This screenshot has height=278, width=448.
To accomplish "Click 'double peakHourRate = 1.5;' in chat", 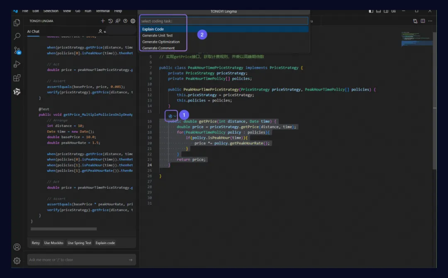I will [x=74, y=143].
